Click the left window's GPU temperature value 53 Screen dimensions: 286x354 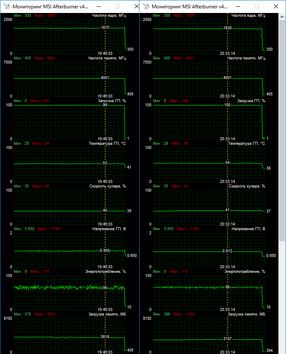point(105,163)
